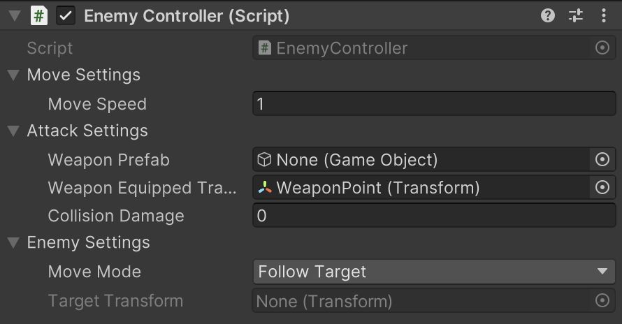Collapse the Attack Settings section
622x324 pixels.
(x=13, y=131)
